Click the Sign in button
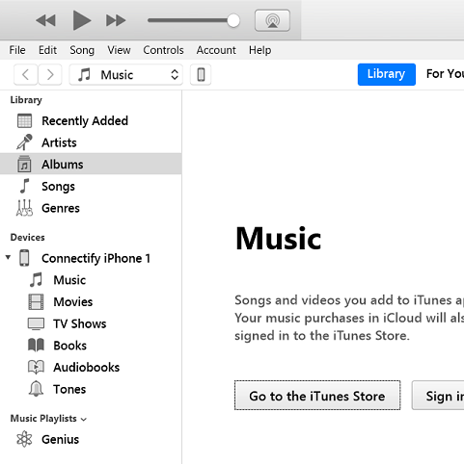 [x=438, y=396]
